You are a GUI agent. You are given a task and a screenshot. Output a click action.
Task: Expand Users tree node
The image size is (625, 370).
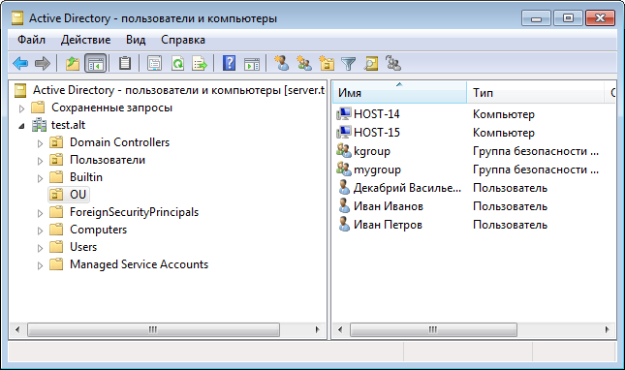pyautogui.click(x=40, y=249)
